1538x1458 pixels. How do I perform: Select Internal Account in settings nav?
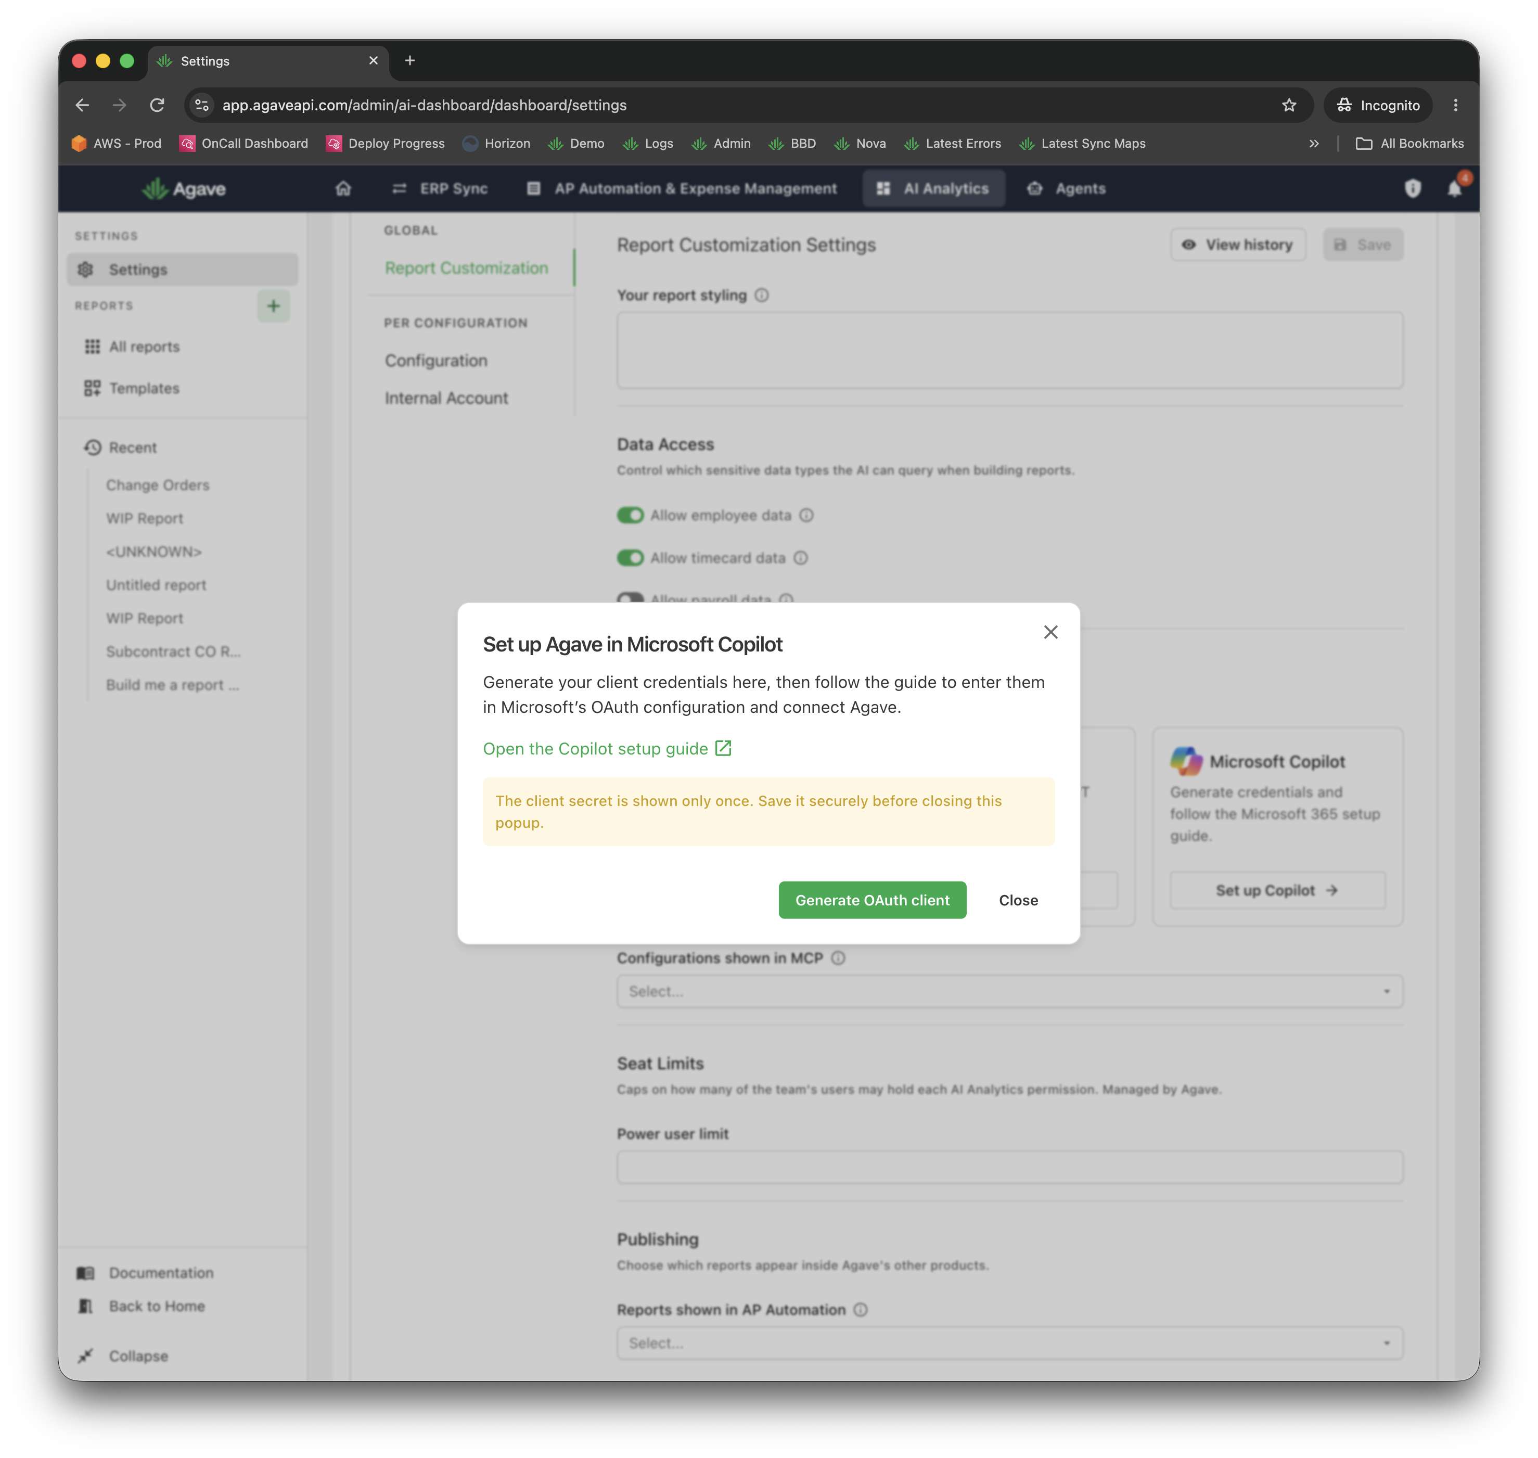446,397
